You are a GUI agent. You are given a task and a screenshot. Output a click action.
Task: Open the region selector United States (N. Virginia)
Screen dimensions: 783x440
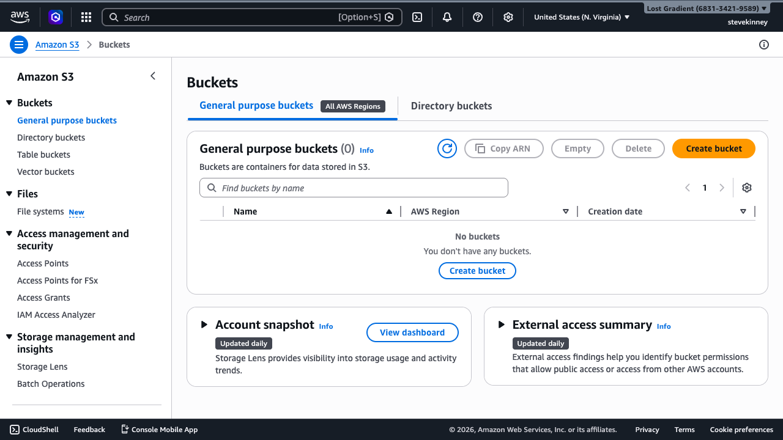582,17
